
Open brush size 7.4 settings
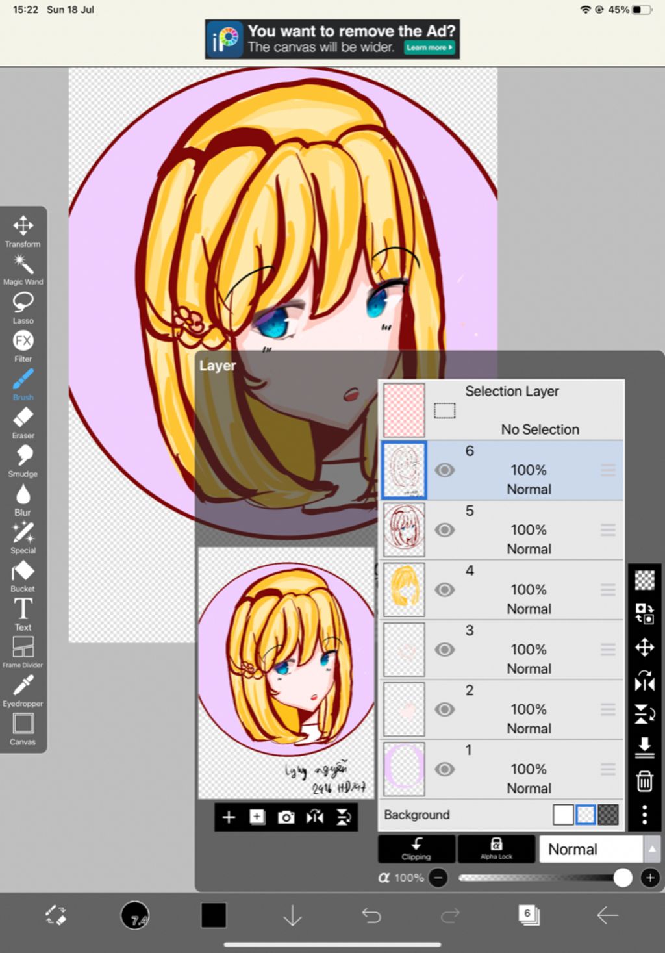135,915
